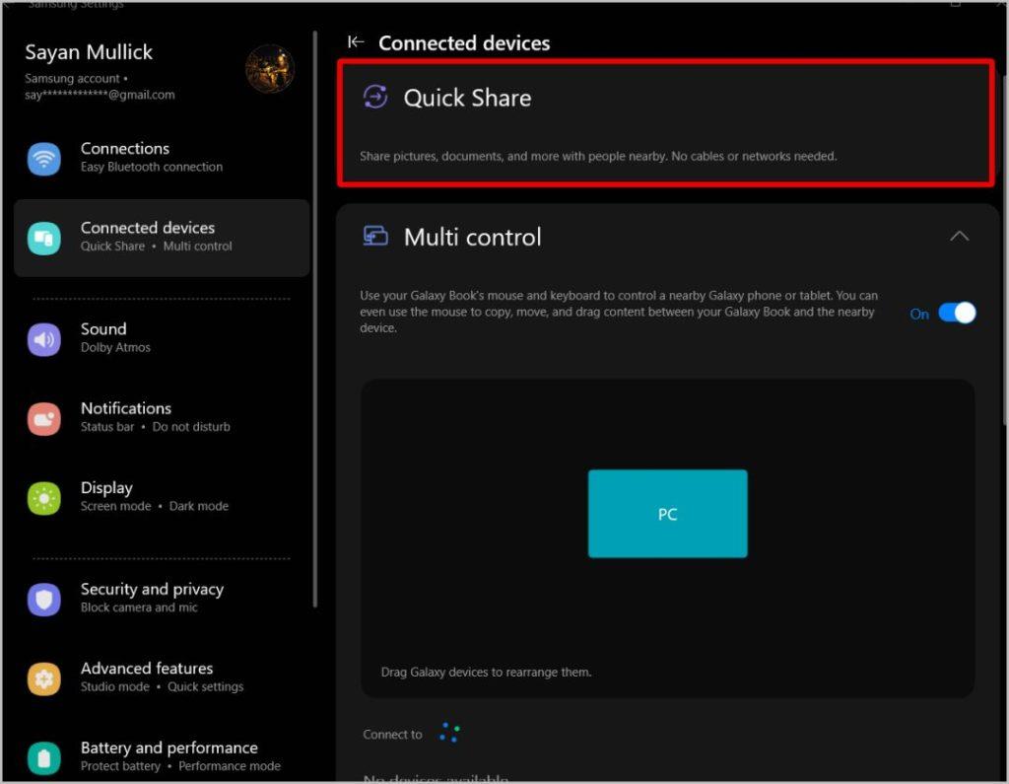Turn off the Multi control toggle
This screenshot has width=1009, height=784.
[x=957, y=313]
